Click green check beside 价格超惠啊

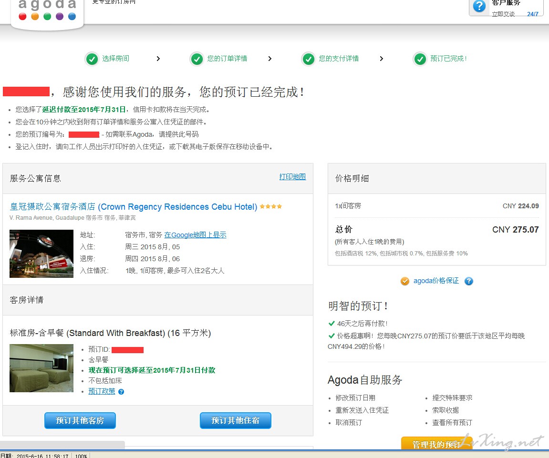(331, 336)
